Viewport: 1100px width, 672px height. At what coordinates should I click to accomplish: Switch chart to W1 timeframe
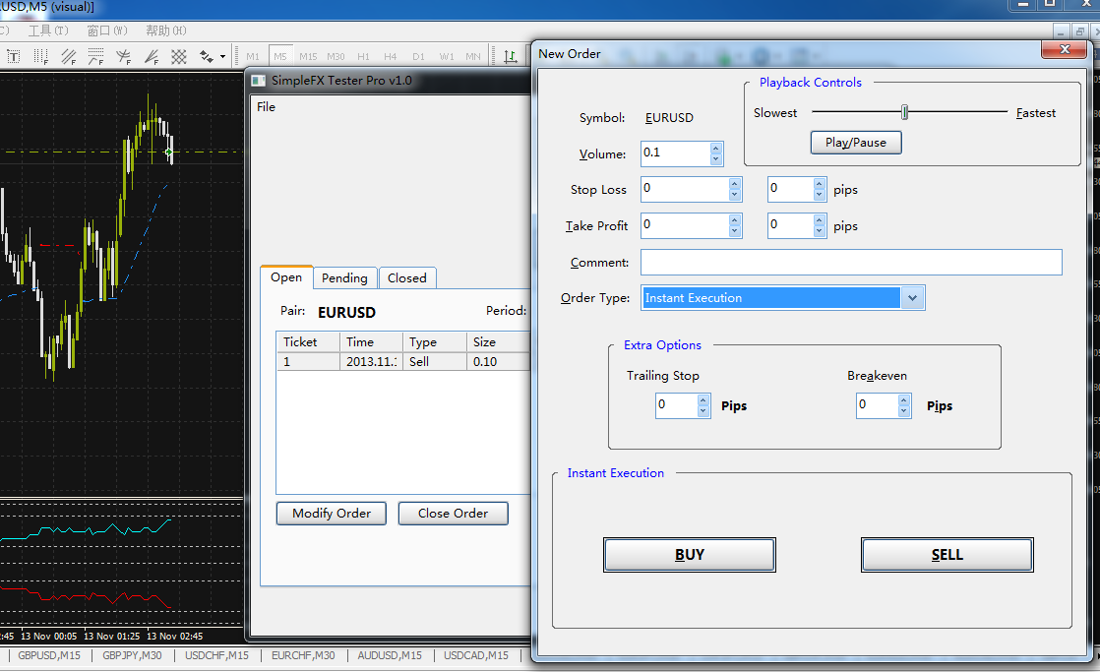(447, 57)
